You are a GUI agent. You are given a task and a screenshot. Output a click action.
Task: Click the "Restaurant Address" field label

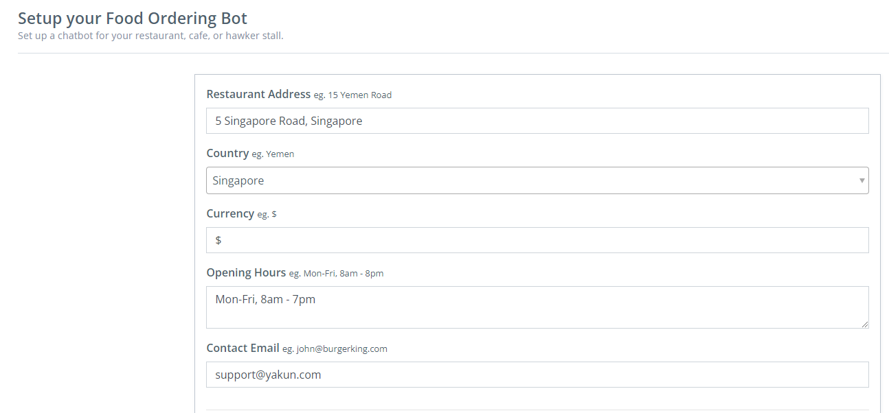(x=258, y=94)
